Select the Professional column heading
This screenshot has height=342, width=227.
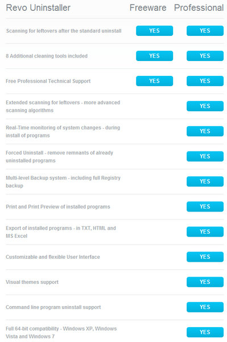pyautogui.click(x=199, y=8)
